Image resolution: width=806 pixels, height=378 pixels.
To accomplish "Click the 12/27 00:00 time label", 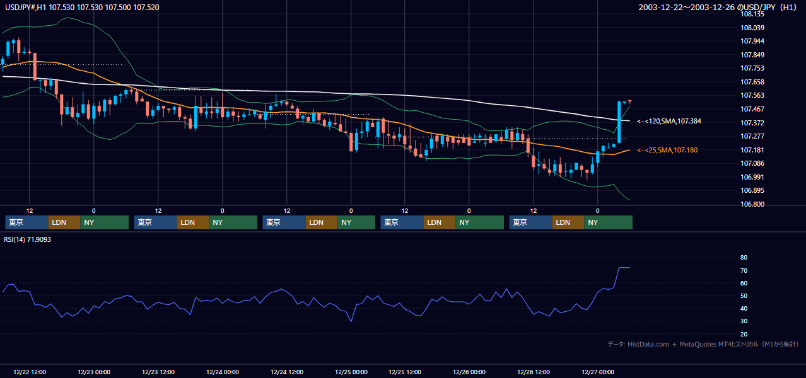I will [598, 372].
